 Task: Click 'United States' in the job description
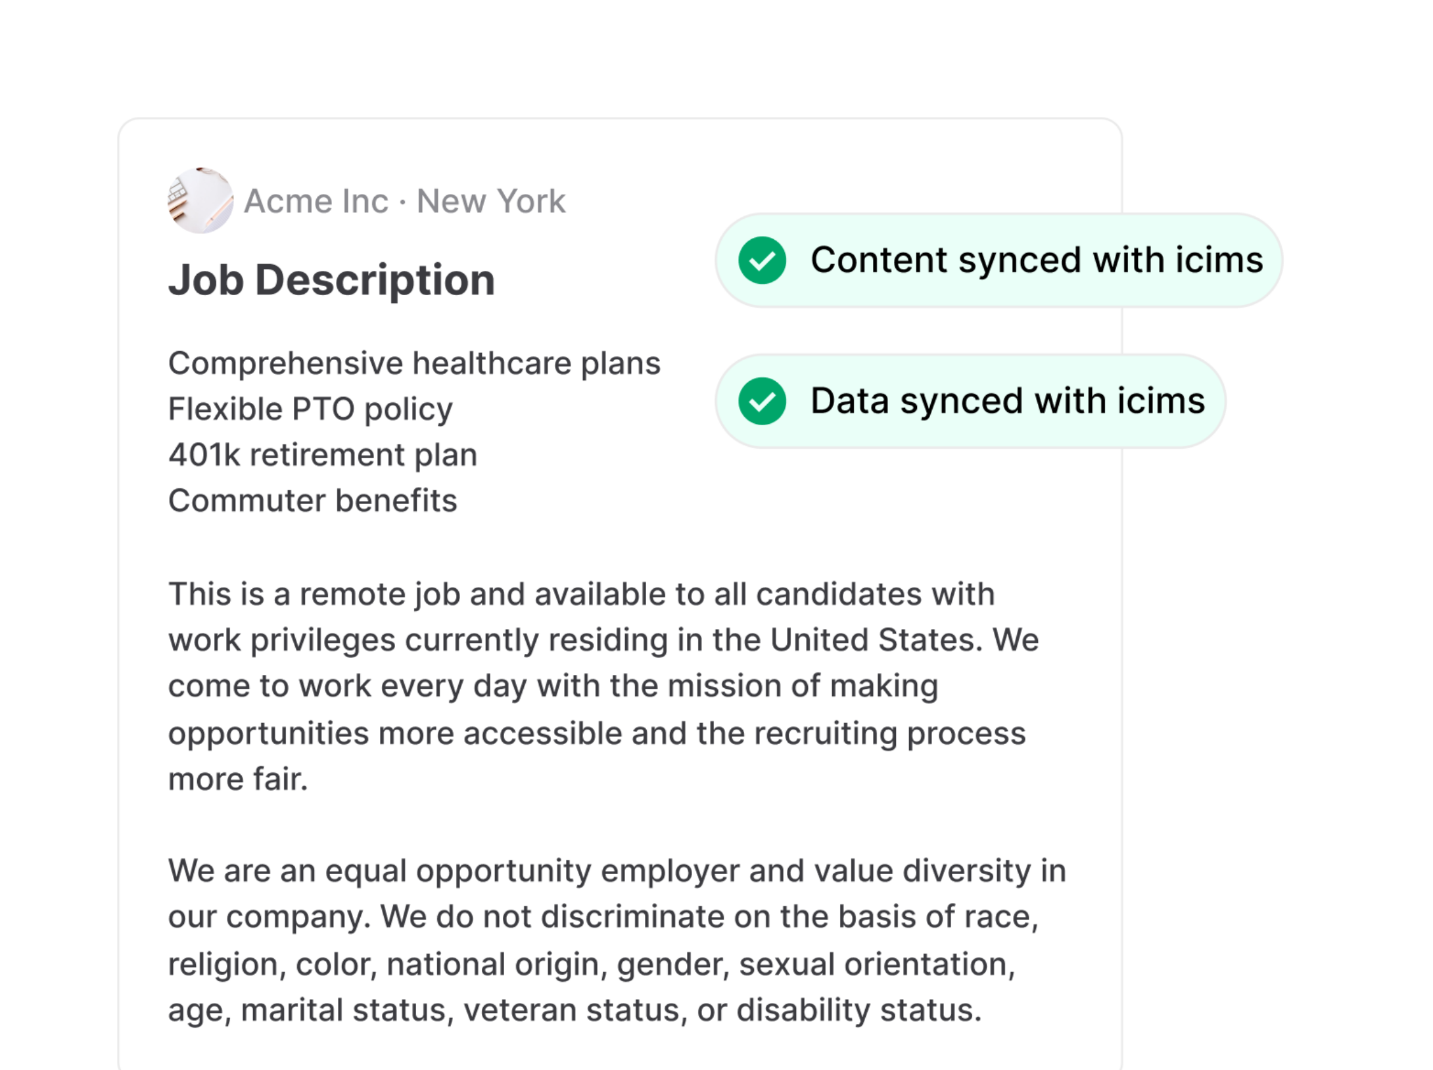[876, 640]
